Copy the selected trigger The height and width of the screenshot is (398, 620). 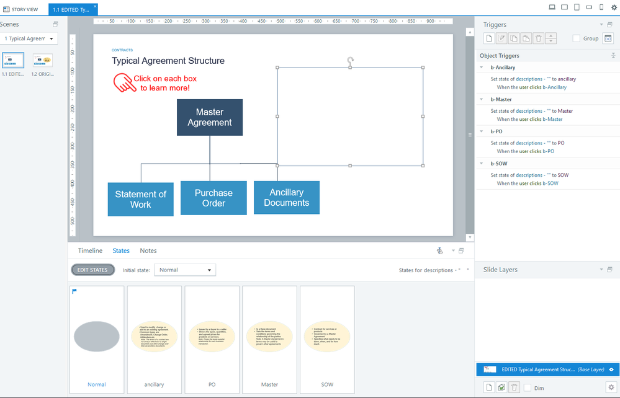[x=514, y=38]
